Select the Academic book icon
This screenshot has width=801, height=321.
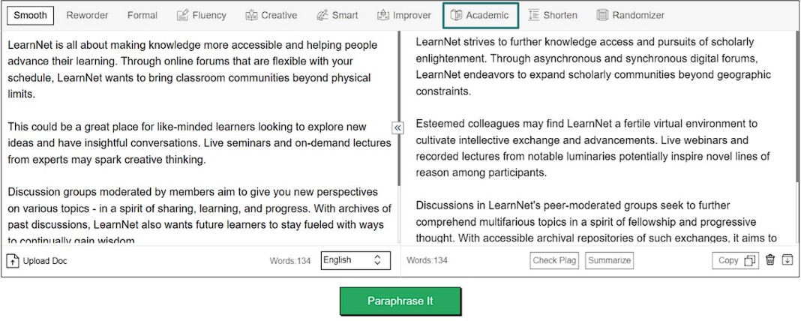(x=456, y=15)
